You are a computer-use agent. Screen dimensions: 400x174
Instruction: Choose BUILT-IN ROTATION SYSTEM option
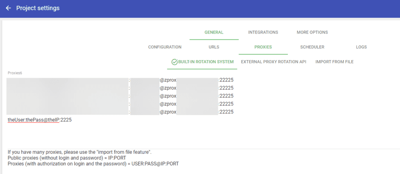pyautogui.click(x=202, y=62)
